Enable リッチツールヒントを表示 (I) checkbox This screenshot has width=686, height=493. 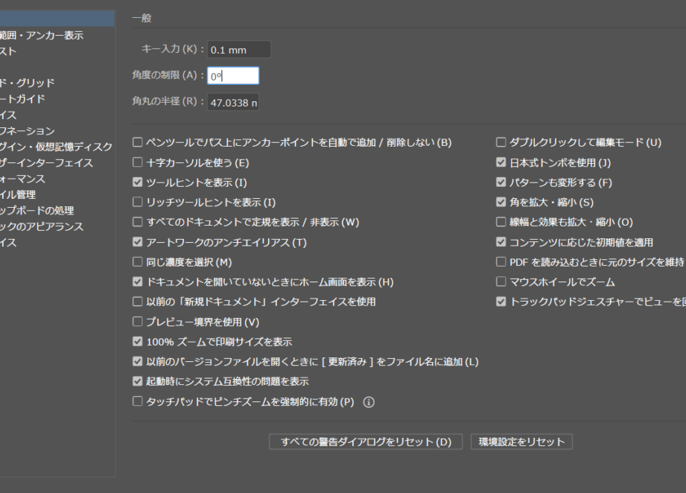(x=137, y=202)
